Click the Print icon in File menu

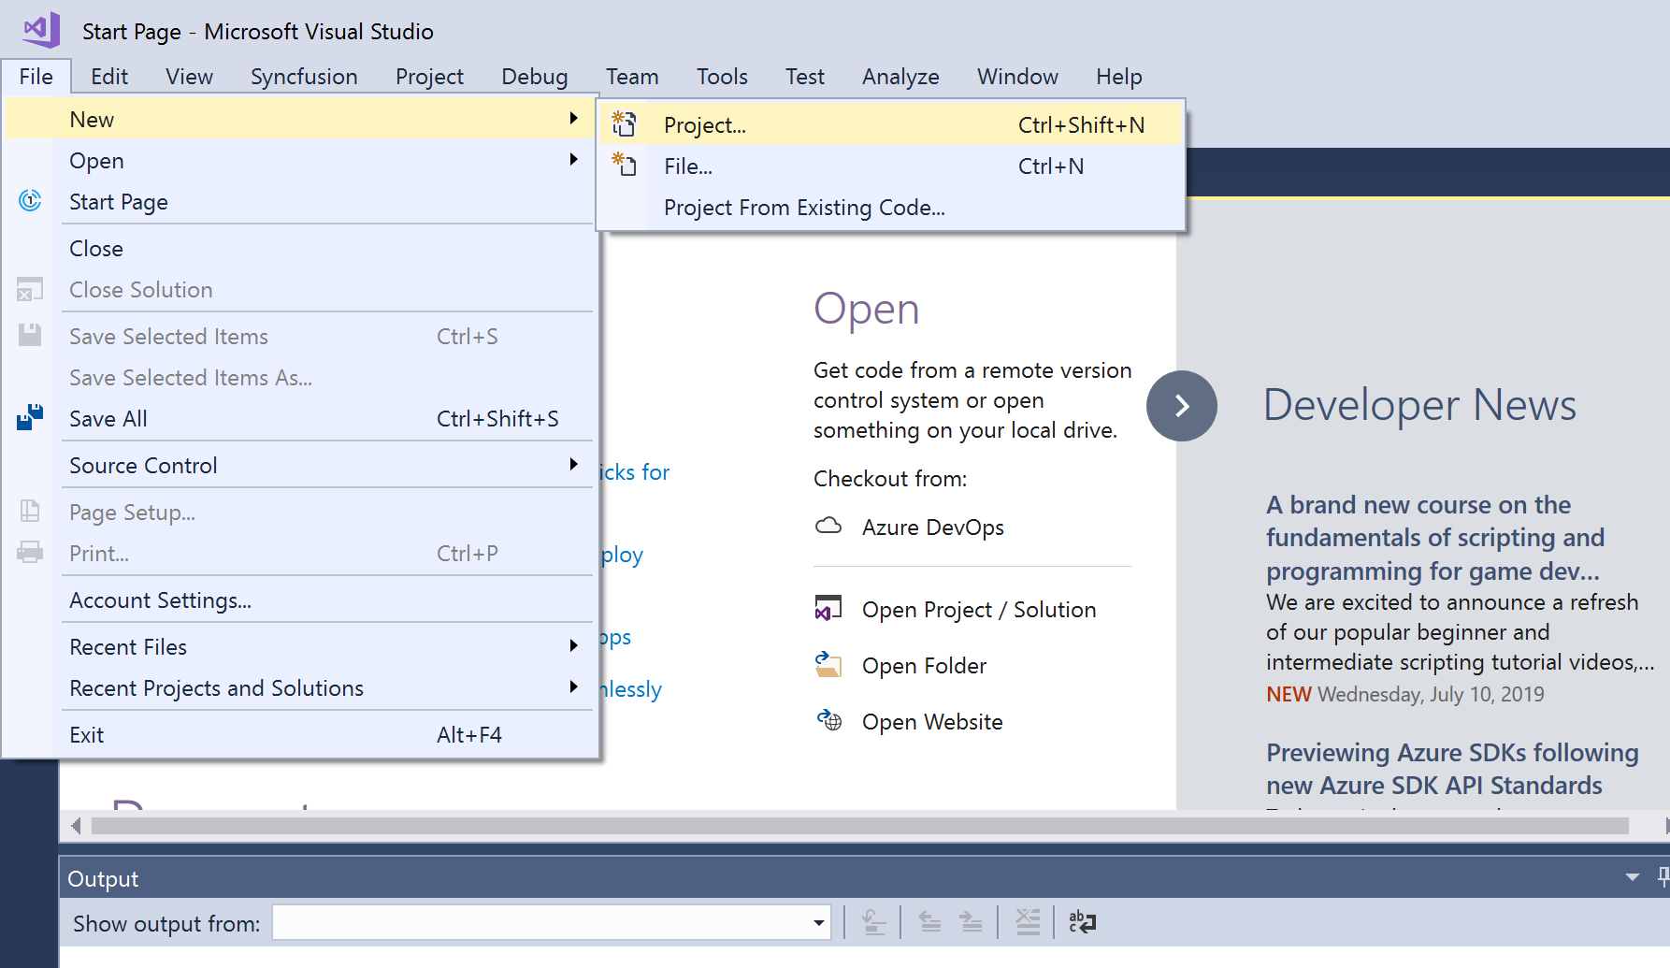click(x=30, y=552)
